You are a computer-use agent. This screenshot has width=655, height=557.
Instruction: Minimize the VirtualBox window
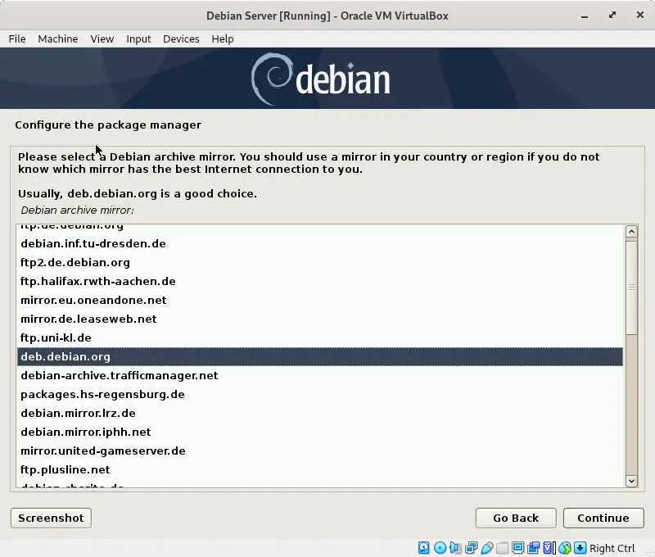[x=585, y=16]
